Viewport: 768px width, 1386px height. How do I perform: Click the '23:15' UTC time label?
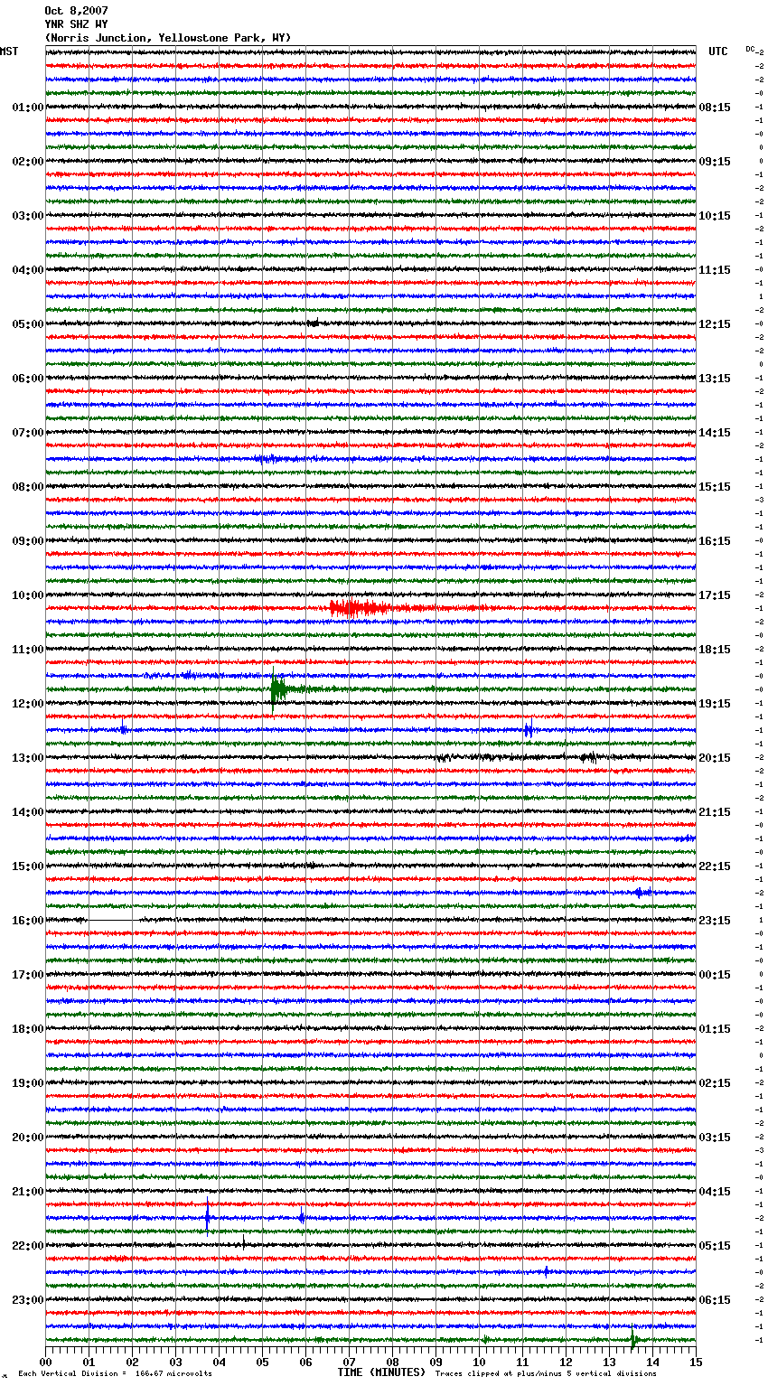715,921
